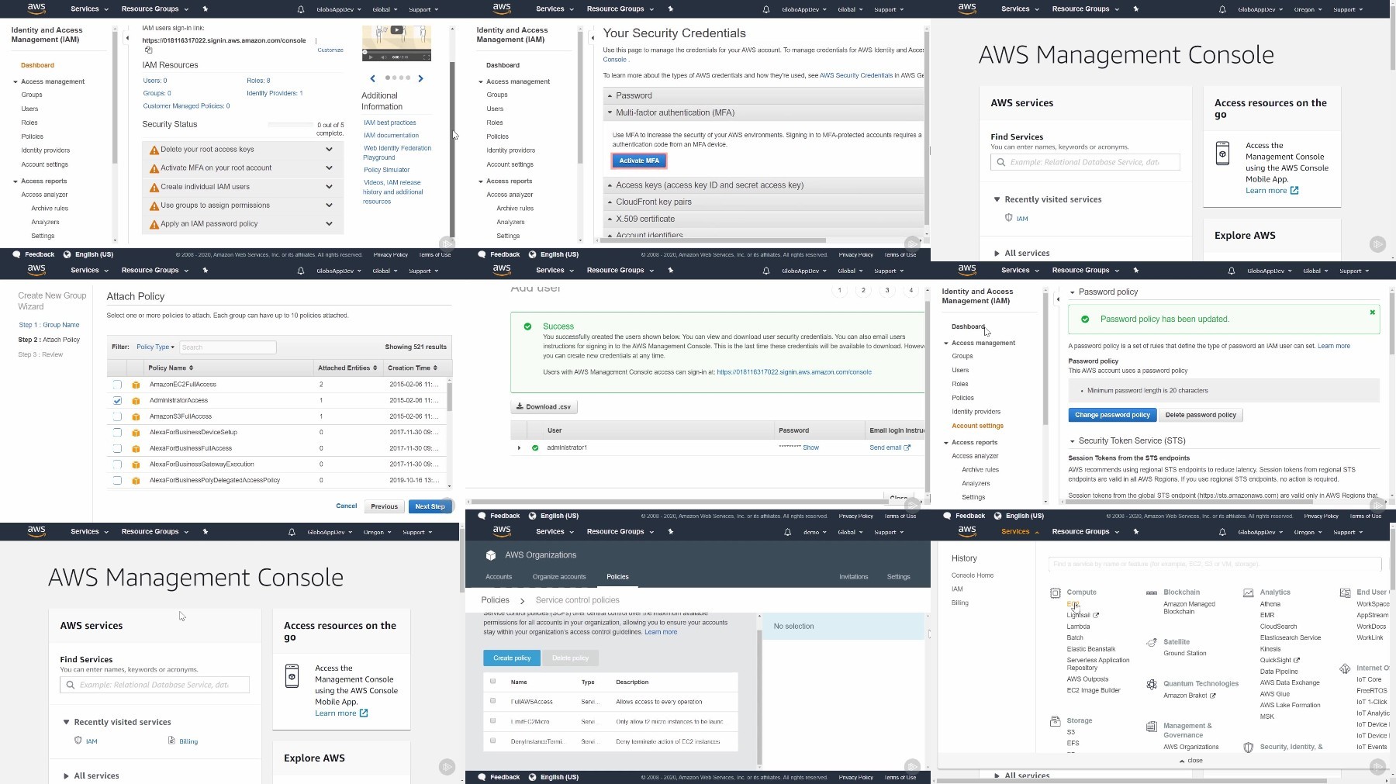This screenshot has width=1396, height=784.
Task: Click the external-link icon beside Lightsail
Action: [x=1096, y=616]
